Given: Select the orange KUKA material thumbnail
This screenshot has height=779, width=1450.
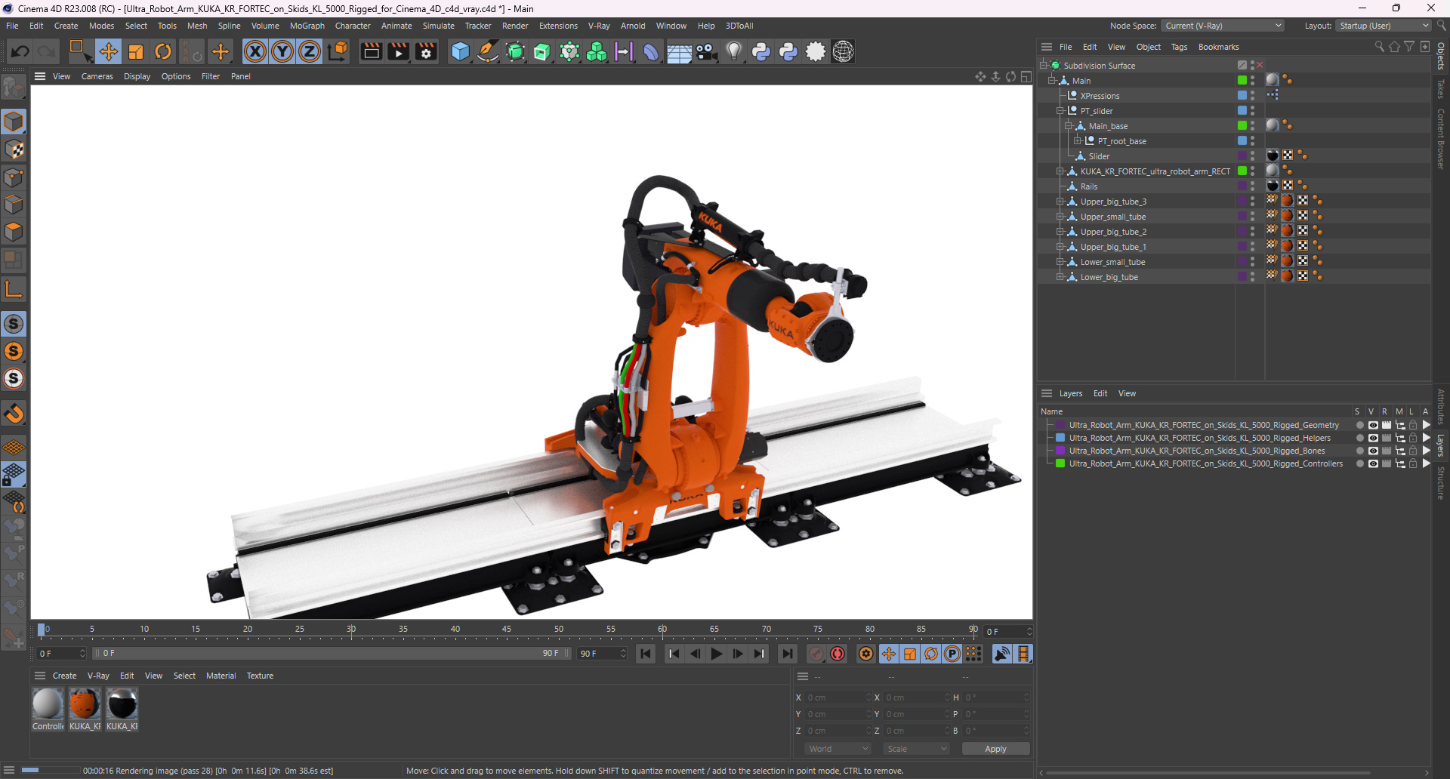Looking at the screenshot, I should pos(85,704).
